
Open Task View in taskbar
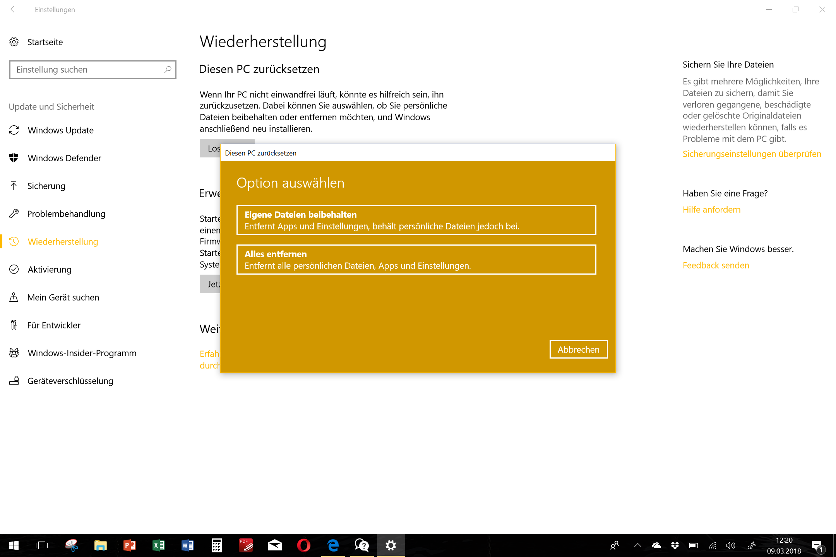tap(42, 545)
